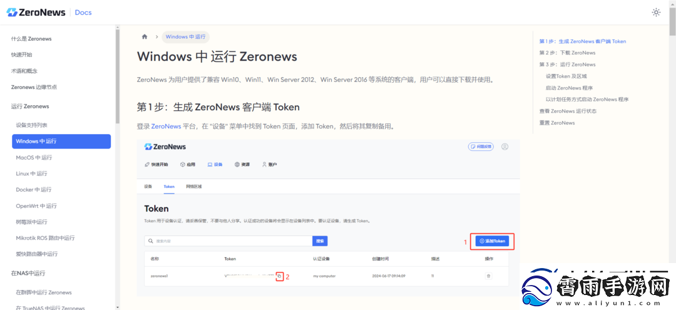Open Linux 中 运行 sidebar item
The image size is (676, 310).
[x=31, y=173]
